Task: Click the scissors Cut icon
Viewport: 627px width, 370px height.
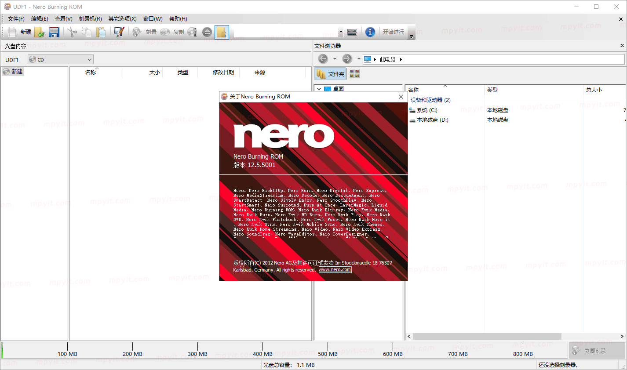Action: [x=72, y=32]
